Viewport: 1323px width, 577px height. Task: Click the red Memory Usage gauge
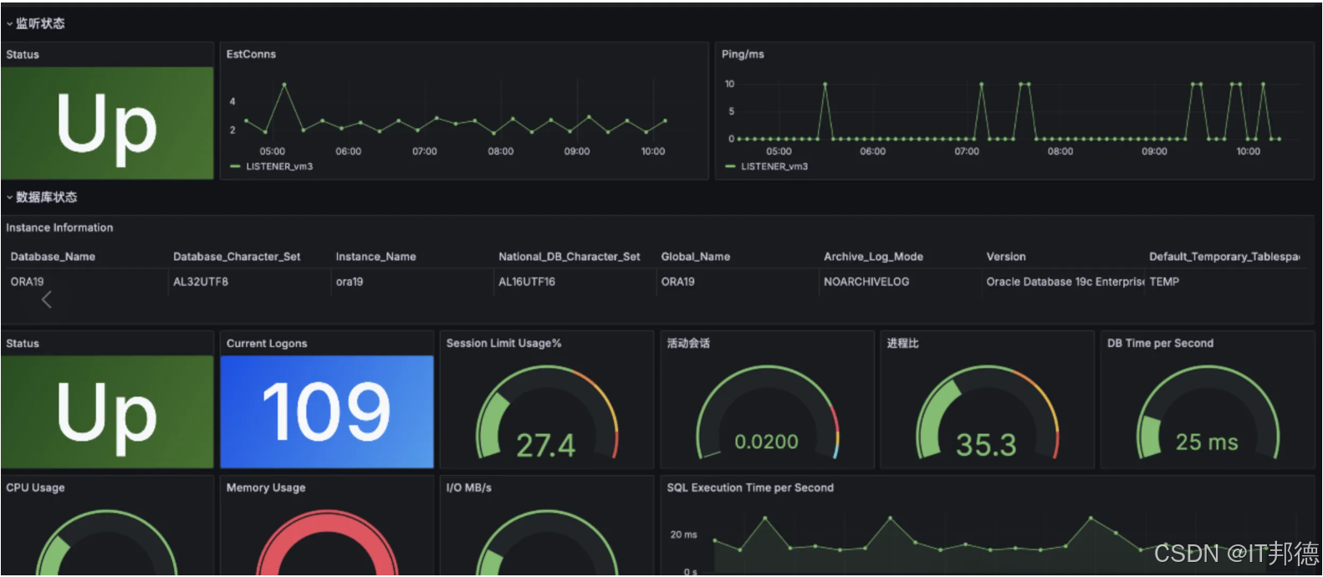(x=326, y=544)
